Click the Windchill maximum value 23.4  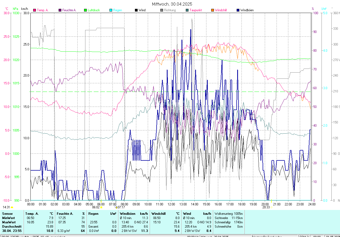177,222
